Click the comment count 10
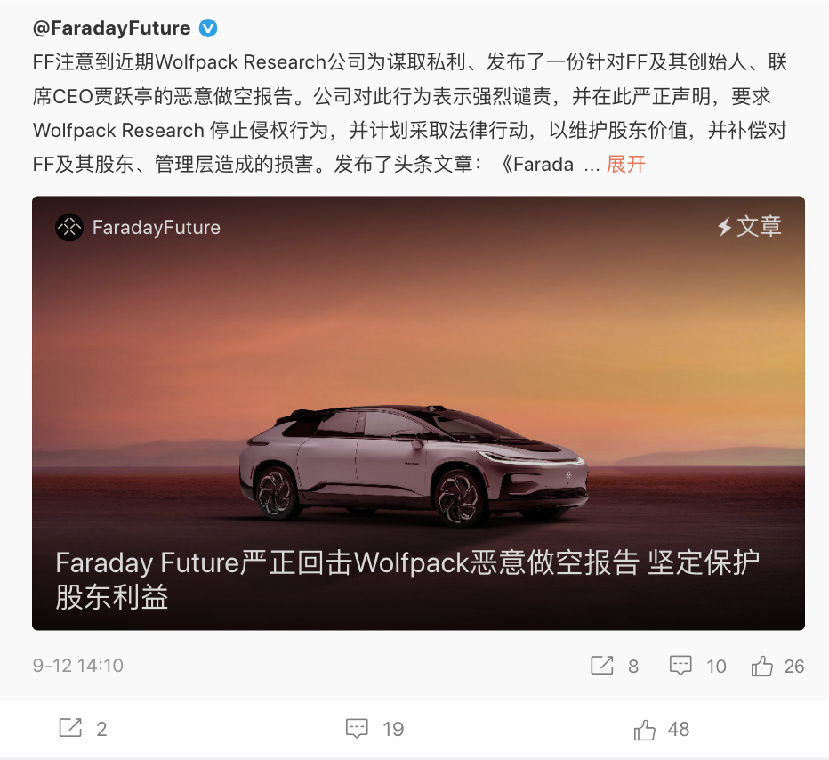The width and height of the screenshot is (829, 760). (716, 667)
